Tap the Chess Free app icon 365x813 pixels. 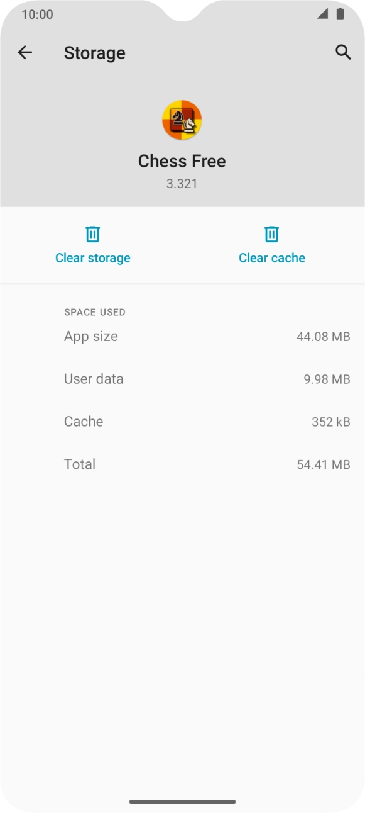point(182,120)
